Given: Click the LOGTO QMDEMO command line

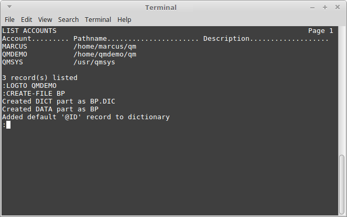Looking at the screenshot, I should 29,86.
